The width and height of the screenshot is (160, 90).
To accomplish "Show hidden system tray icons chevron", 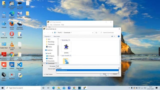I will (x=129, y=88).
